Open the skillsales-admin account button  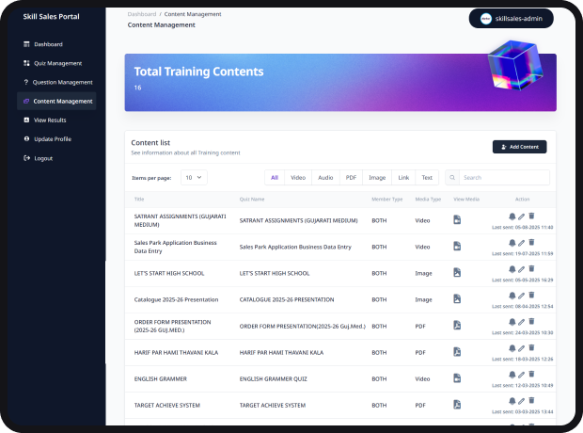512,19
